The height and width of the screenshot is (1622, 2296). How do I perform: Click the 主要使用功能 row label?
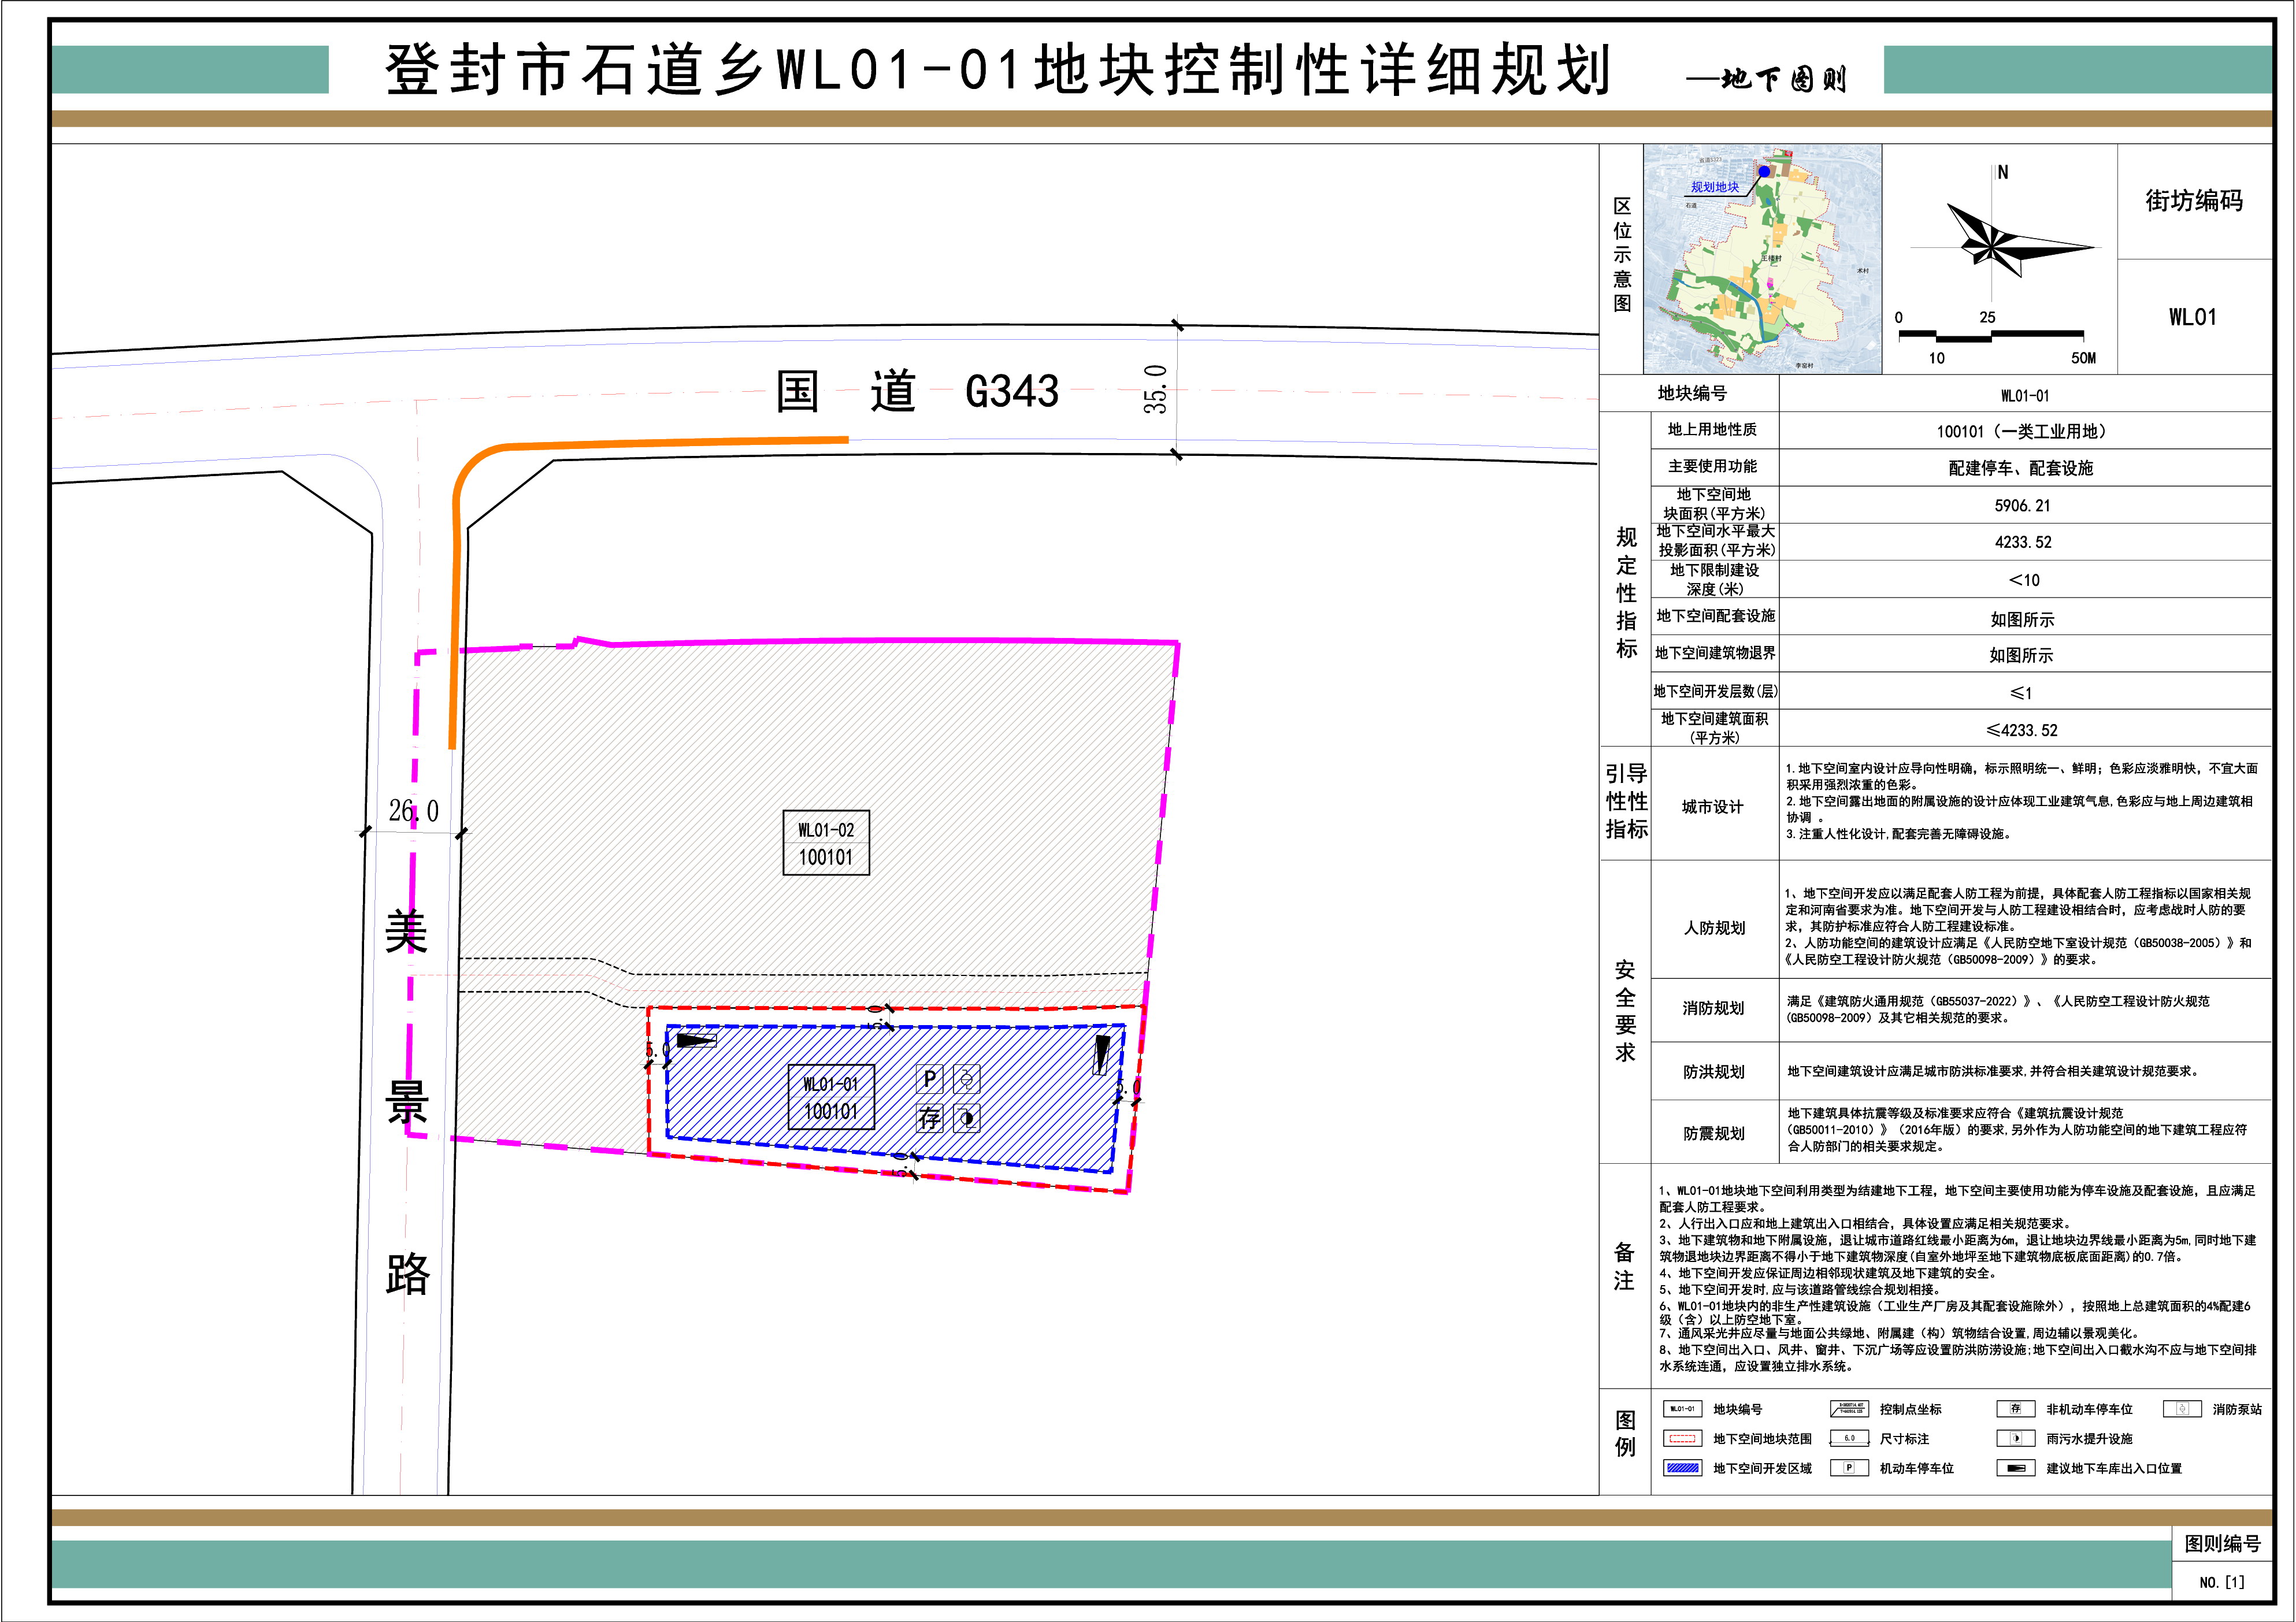[1712, 466]
